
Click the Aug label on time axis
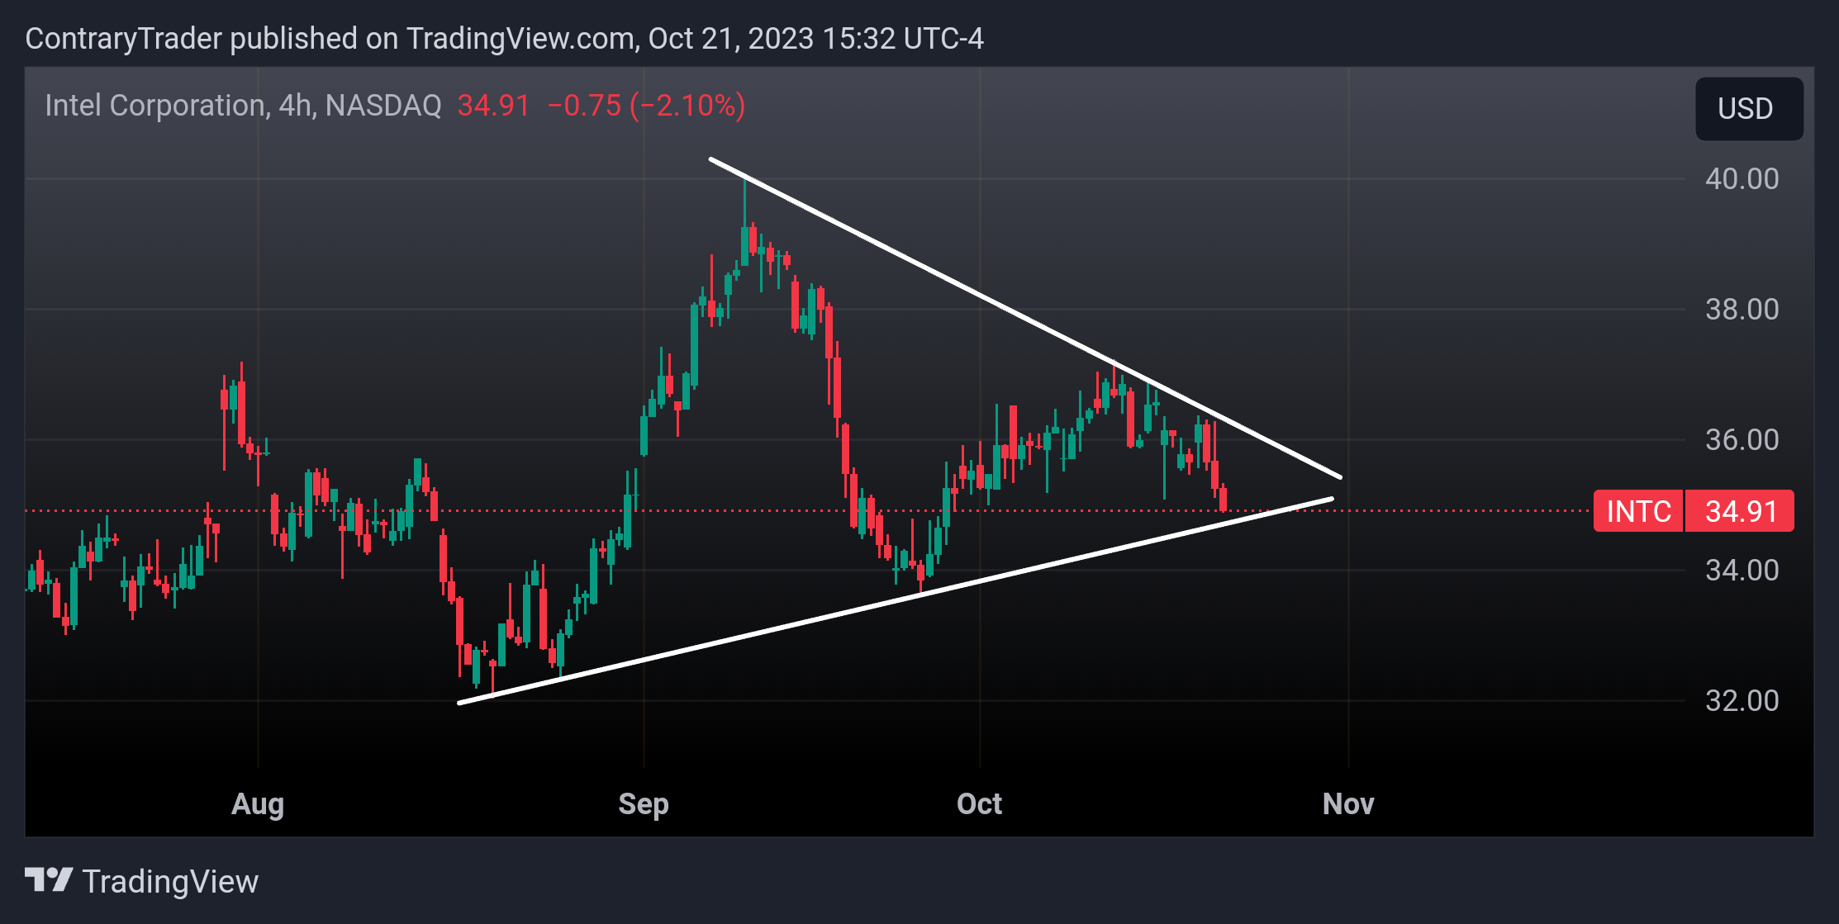[258, 804]
